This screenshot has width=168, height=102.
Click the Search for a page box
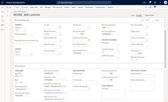pos(84,3)
